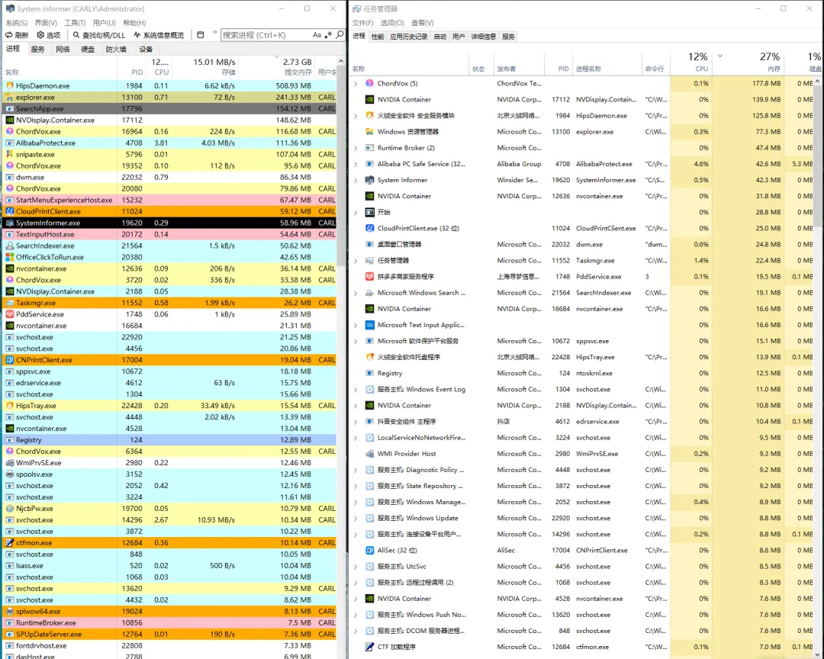The image size is (824, 659).
Task: Open 应用历史记录 tab in Task Manager
Action: 408,37
